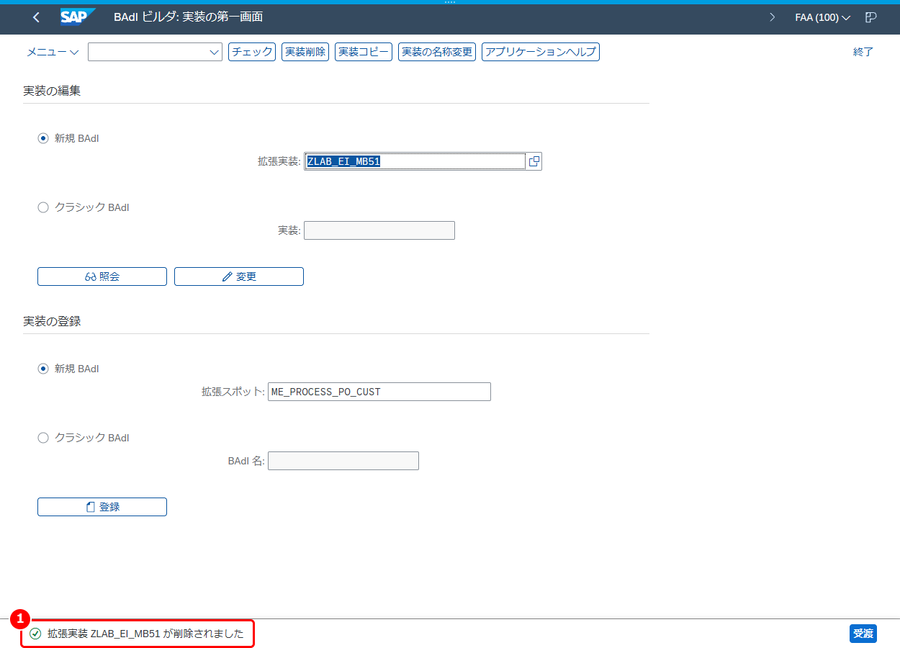
Task: Click the 受渡 button
Action: click(x=863, y=634)
